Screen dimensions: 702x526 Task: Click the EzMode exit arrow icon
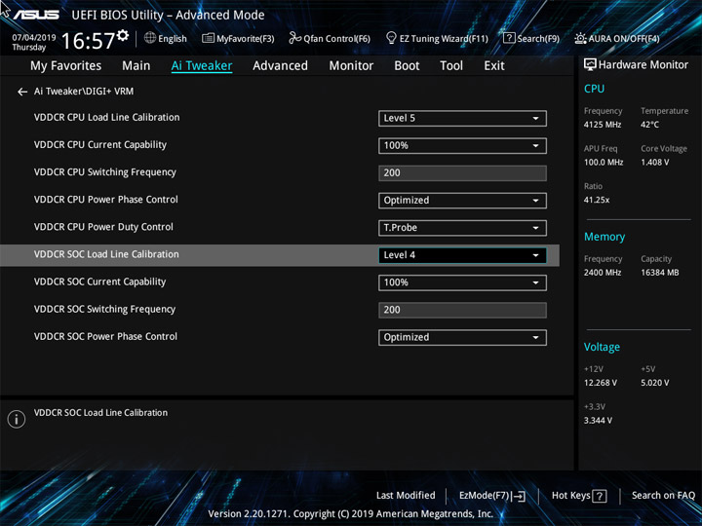518,496
